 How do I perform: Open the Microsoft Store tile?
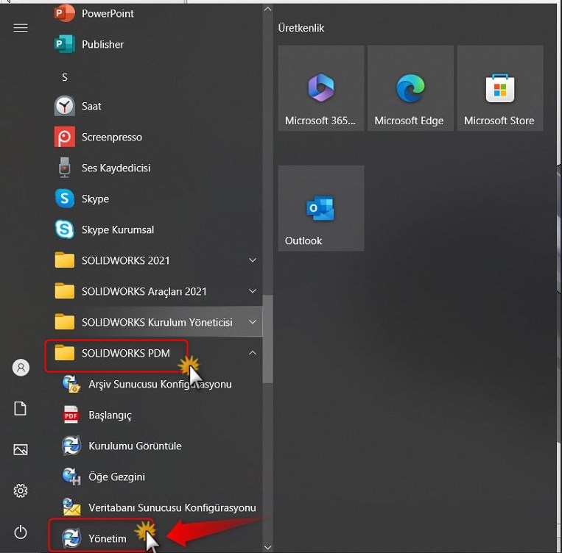500,88
